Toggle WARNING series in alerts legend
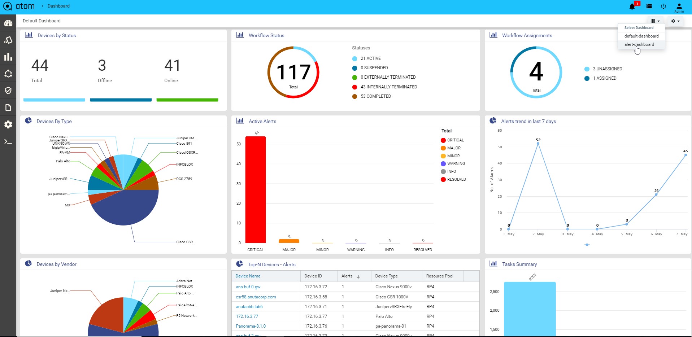The height and width of the screenshot is (337, 692). [x=453, y=163]
